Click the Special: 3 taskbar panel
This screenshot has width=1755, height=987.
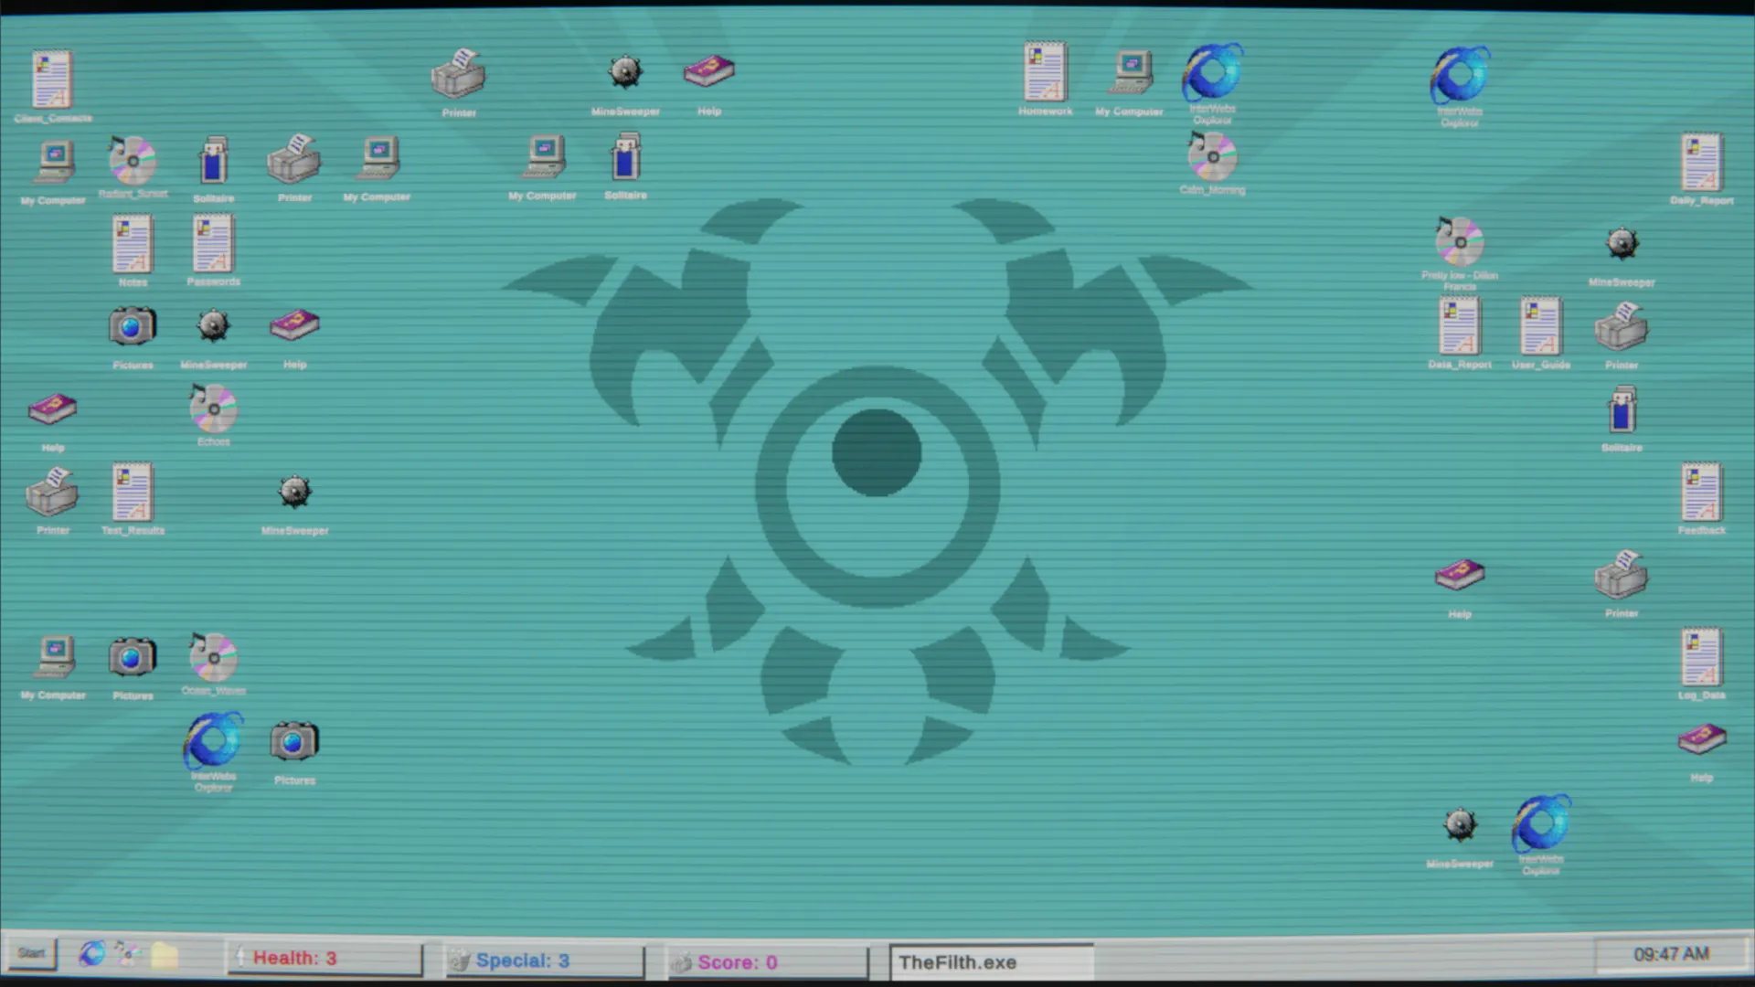point(545,960)
